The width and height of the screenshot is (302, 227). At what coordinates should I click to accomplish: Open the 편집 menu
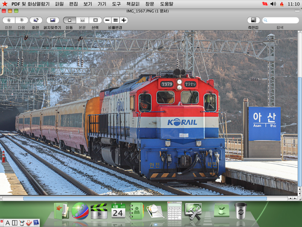click(x=73, y=4)
